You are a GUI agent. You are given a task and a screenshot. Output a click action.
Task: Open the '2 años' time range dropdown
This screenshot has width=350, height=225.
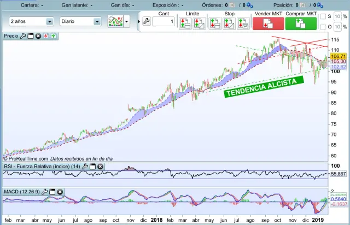31,22
